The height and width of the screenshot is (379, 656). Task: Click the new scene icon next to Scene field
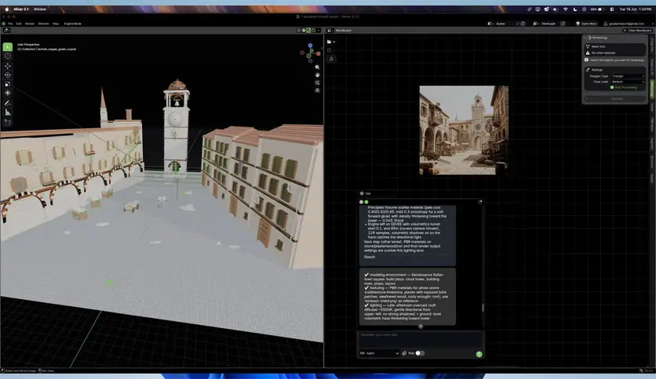(523, 23)
